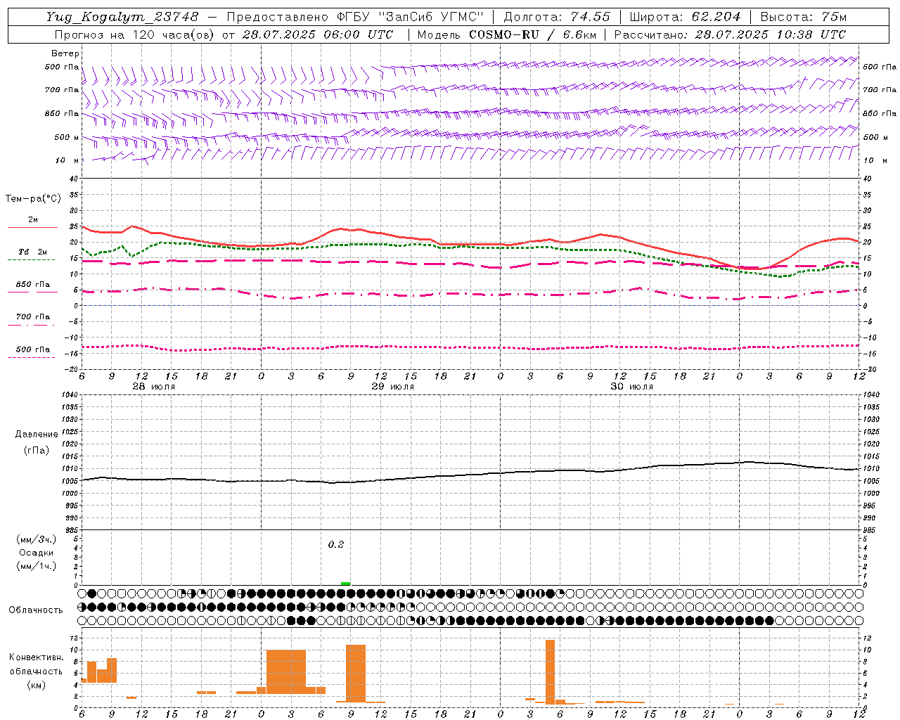Click the (мм/1ч.) precipitation unit label

click(36, 566)
